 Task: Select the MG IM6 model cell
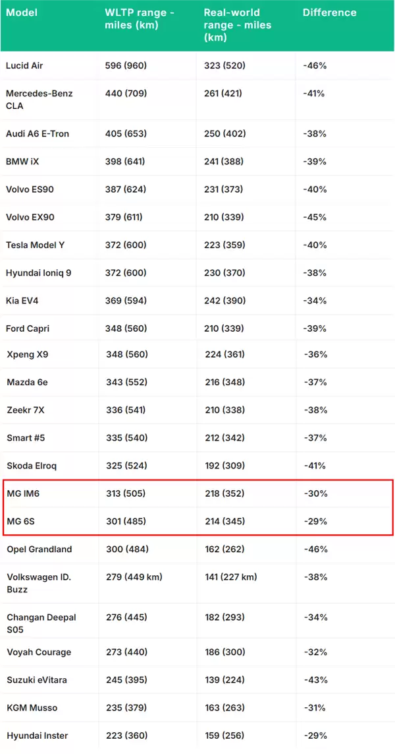point(24,493)
